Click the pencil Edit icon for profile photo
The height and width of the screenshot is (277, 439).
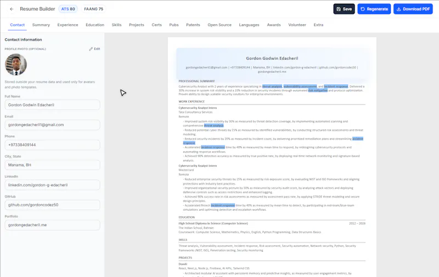(x=94, y=49)
